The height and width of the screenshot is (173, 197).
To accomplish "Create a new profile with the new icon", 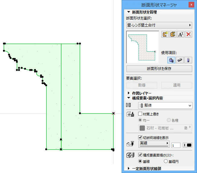I will tap(165, 34).
